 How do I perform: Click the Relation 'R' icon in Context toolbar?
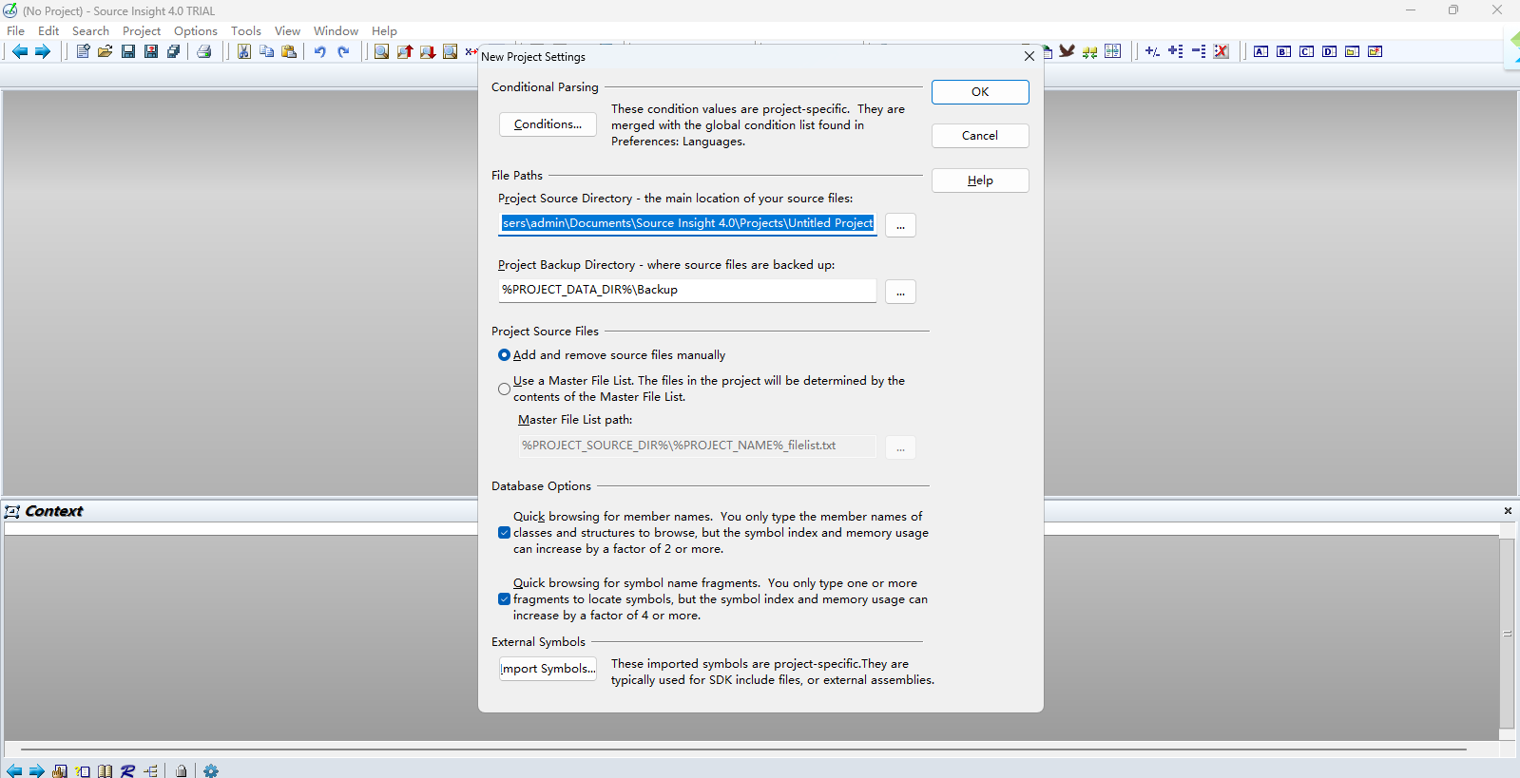click(127, 770)
